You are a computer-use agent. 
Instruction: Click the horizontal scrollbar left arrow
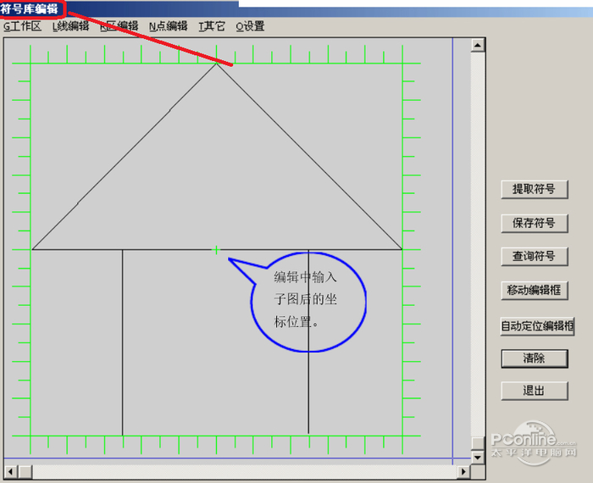coord(9,470)
